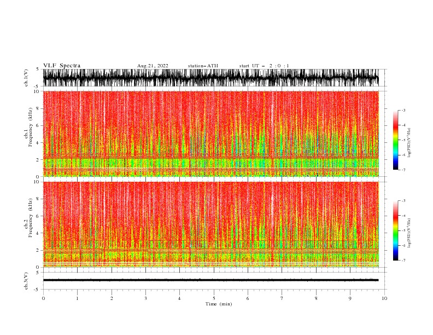Click the "10" kHz tick on ch.1 frequency axis
Screen dimensions: 433x335
click(37, 91)
